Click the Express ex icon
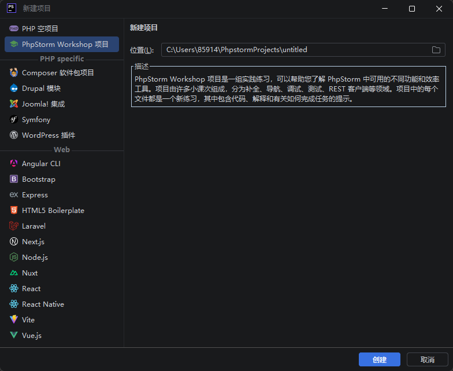Screen dimensions: 453x371 (14, 194)
